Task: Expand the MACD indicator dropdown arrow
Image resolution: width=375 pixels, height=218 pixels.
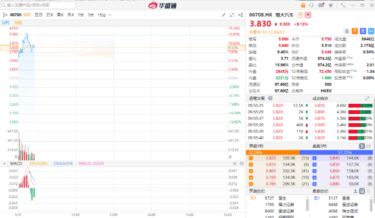Action: 4,163
